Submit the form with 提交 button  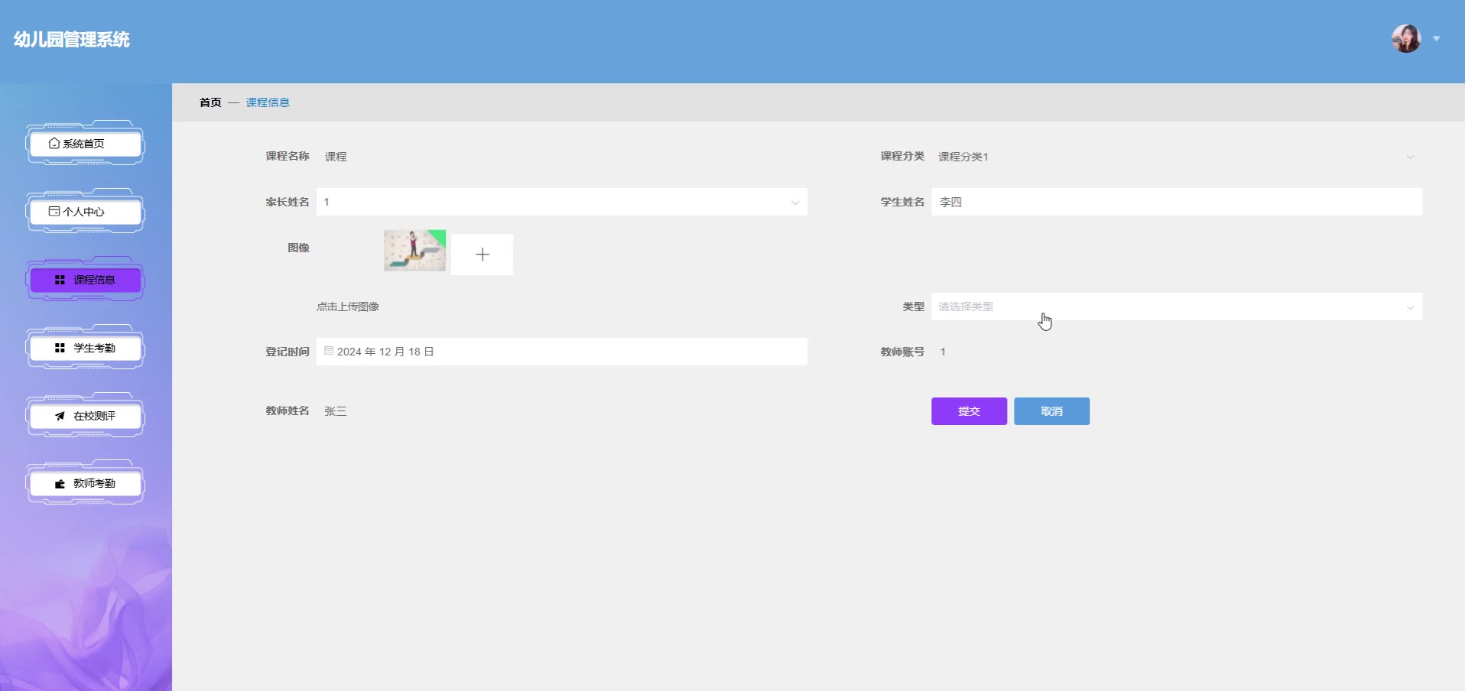point(969,411)
